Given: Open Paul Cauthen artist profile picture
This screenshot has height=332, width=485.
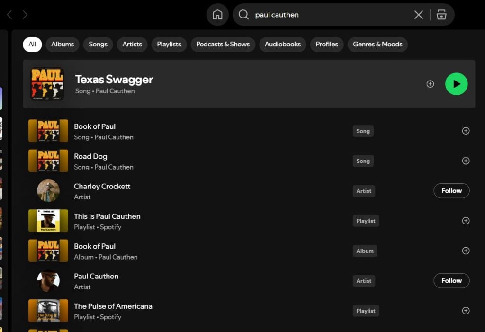Looking at the screenshot, I should click(48, 281).
